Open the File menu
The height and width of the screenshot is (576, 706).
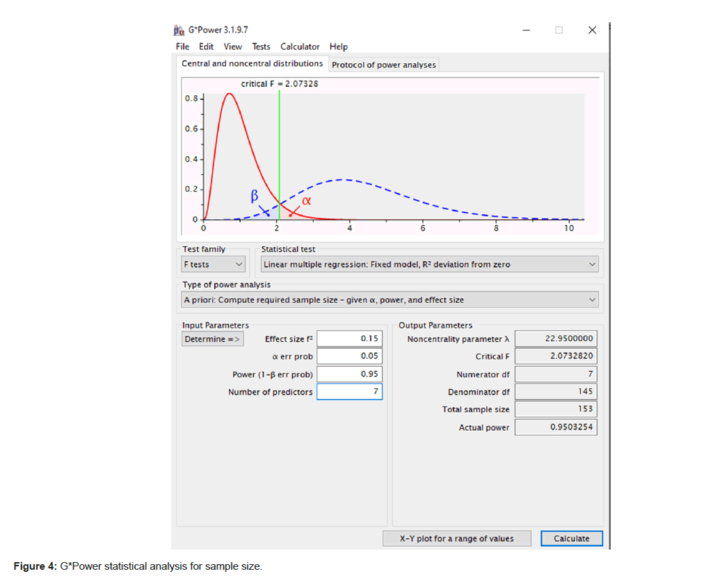pyautogui.click(x=182, y=47)
